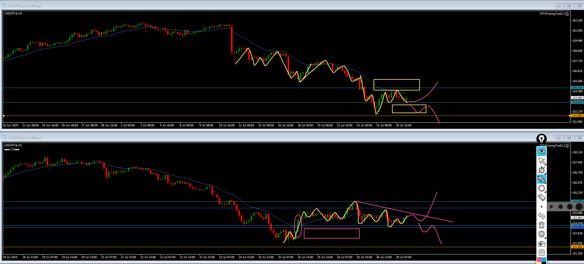Take a screenshot with the camera icon
This screenshot has height=264, width=584.
(541, 244)
